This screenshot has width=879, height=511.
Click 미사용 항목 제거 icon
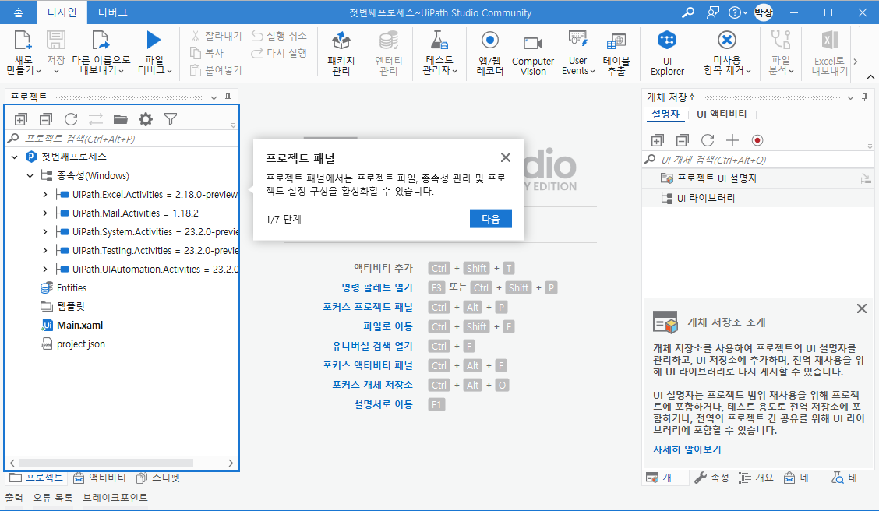point(726,41)
